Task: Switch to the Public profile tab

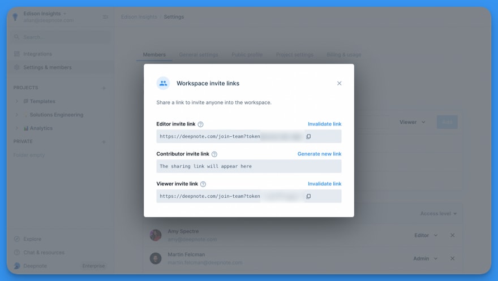Action: [x=247, y=54]
